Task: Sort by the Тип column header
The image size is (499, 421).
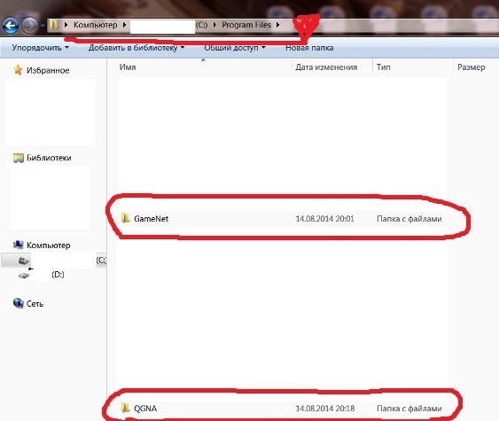Action: click(x=384, y=67)
